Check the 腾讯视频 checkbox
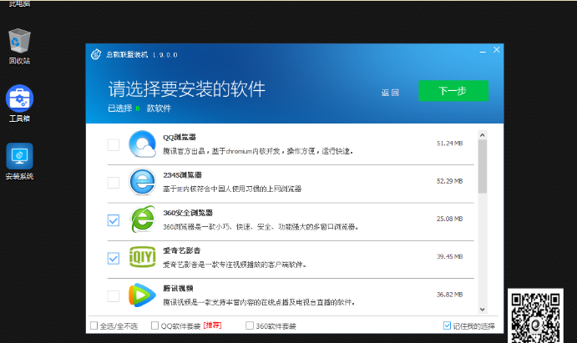Image resolution: width=577 pixels, height=343 pixels. 114,296
